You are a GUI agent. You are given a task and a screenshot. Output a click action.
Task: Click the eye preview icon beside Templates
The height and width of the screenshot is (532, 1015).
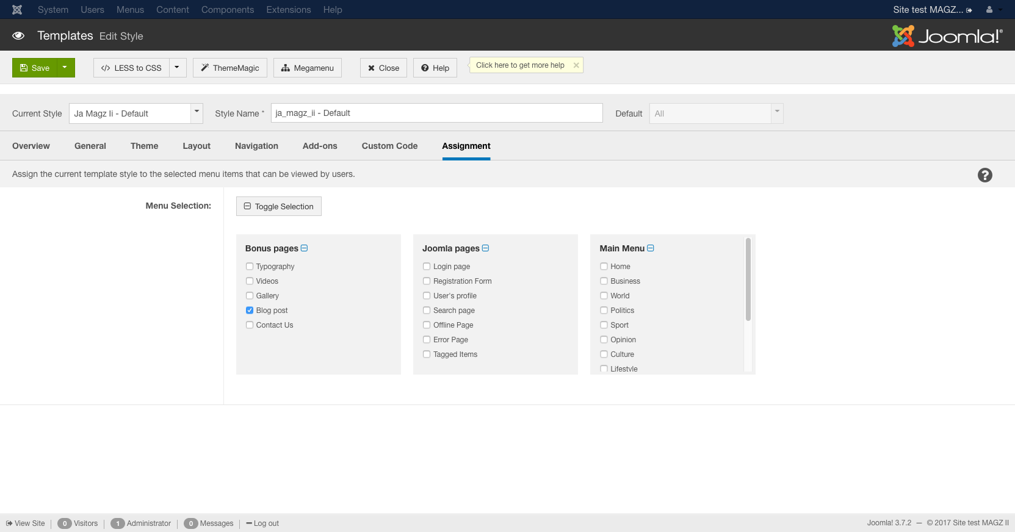(18, 35)
